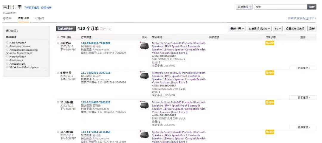Click 等待中 status badge of order 112-1024667-7602625
Image resolution: width=322 pixels, height=143 pixels.
pos(270,102)
